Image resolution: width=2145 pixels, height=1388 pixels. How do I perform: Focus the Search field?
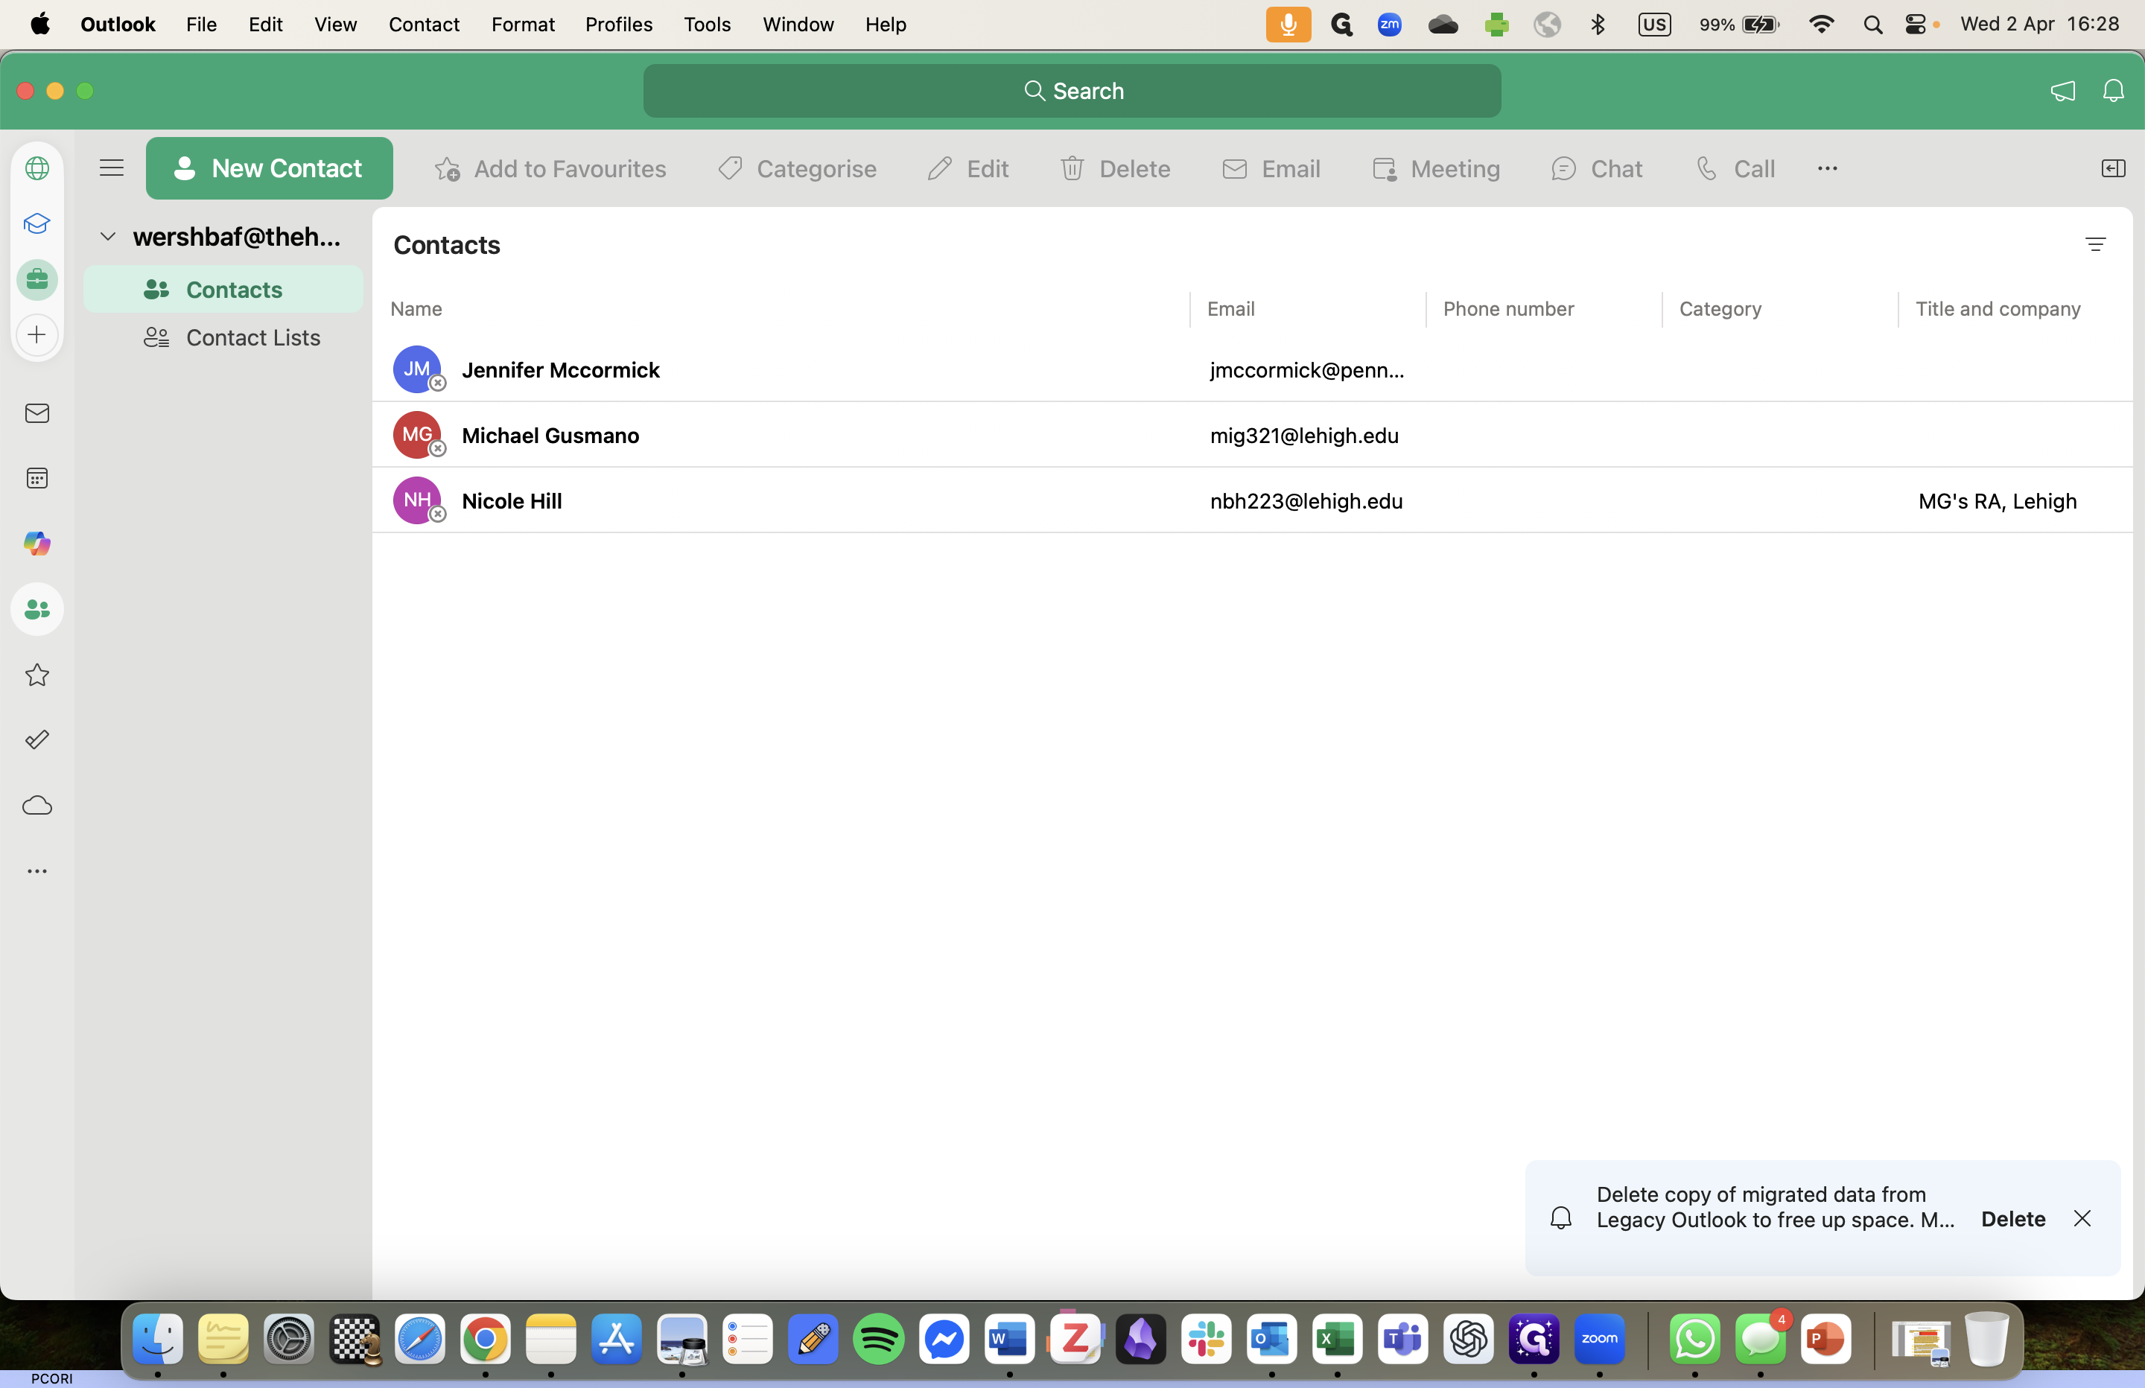(1072, 90)
